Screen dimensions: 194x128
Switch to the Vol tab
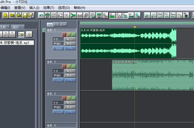coord(50,25)
